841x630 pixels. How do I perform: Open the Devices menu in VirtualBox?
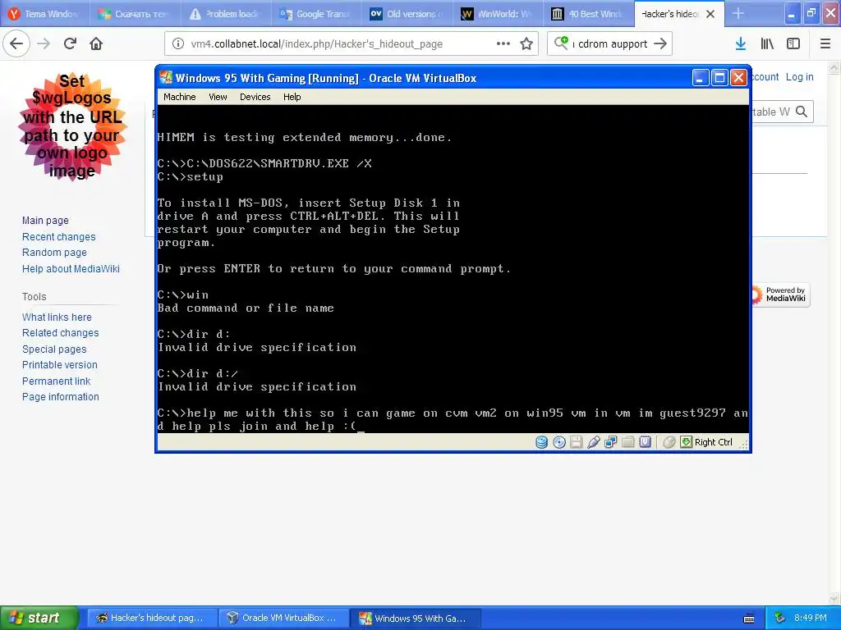tap(255, 97)
